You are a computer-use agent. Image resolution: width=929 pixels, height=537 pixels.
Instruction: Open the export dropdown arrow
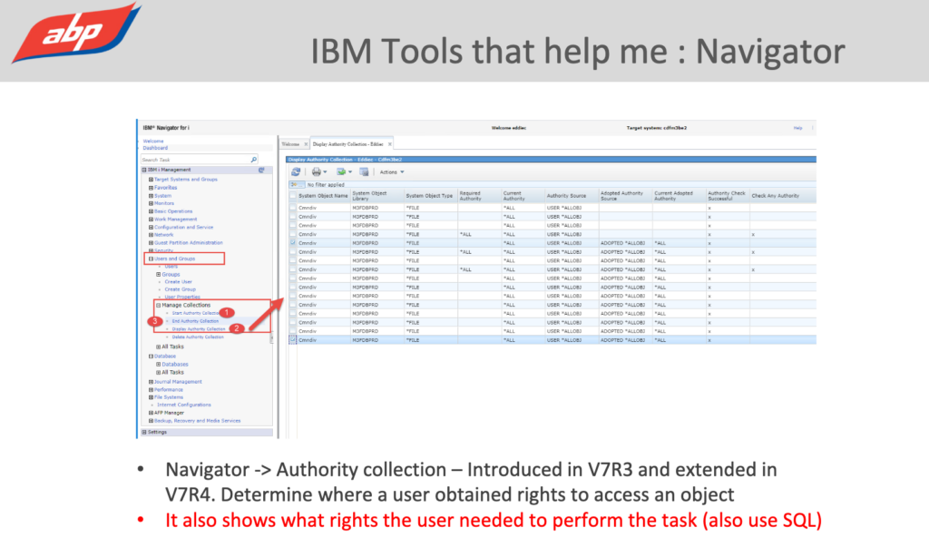[350, 171]
